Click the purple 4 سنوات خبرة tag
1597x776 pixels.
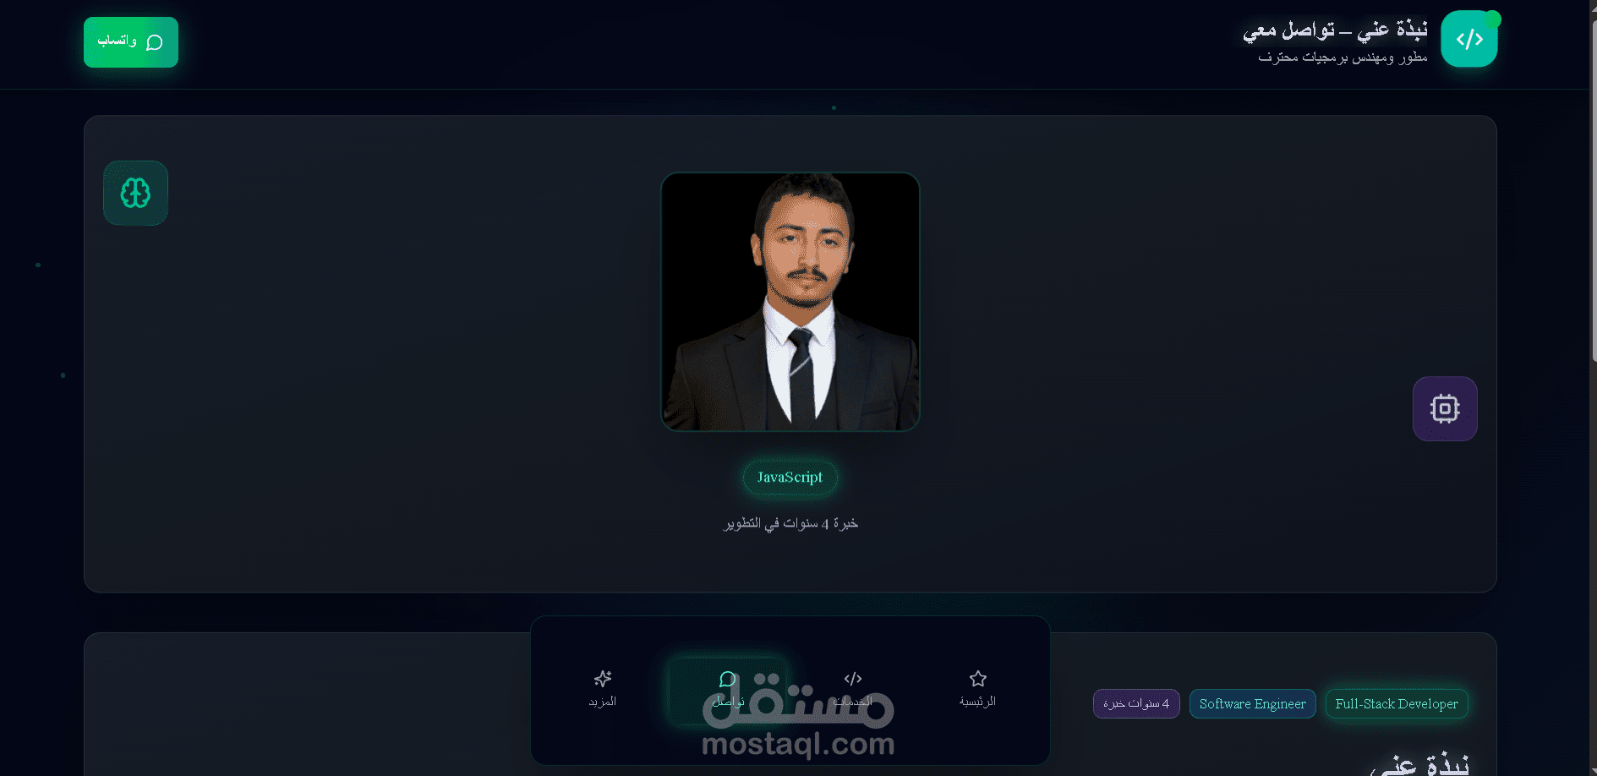click(x=1136, y=703)
